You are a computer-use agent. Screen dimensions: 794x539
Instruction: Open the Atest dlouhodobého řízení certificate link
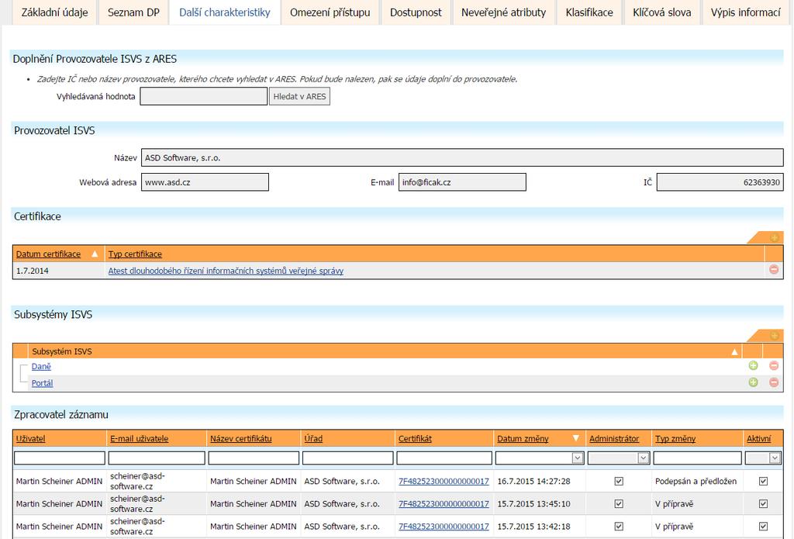[226, 271]
